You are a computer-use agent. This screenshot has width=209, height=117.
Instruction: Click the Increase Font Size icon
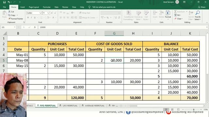[x=52, y=13]
